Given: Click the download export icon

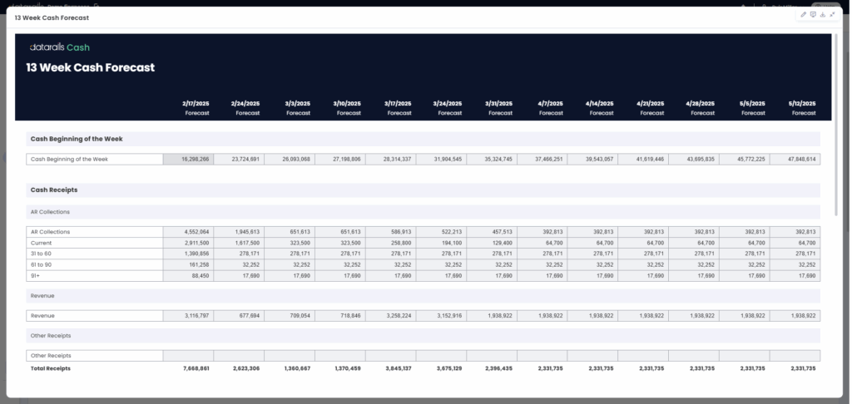Looking at the screenshot, I should pyautogui.click(x=823, y=15).
